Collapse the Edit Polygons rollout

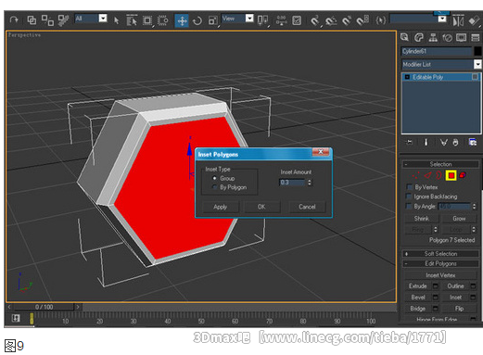[x=440, y=263]
